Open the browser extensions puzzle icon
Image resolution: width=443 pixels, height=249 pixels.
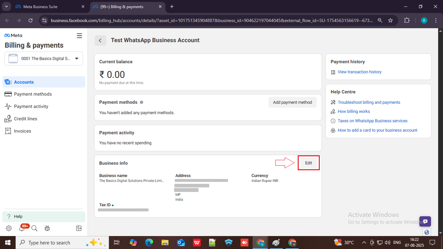coord(407,20)
